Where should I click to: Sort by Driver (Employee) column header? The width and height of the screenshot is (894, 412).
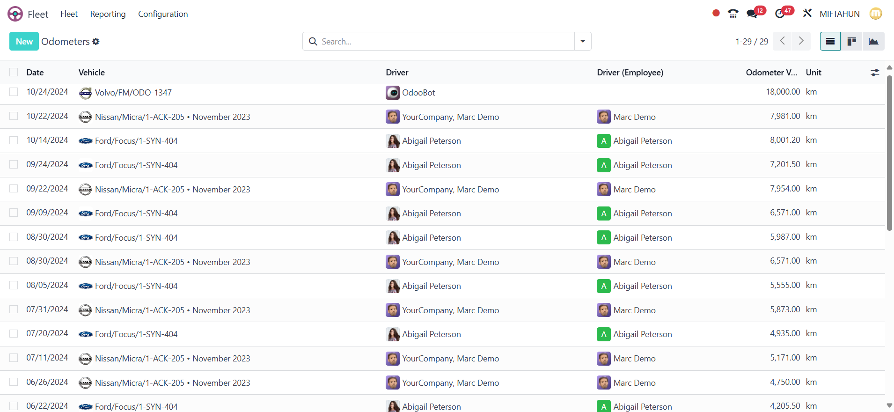[630, 73]
